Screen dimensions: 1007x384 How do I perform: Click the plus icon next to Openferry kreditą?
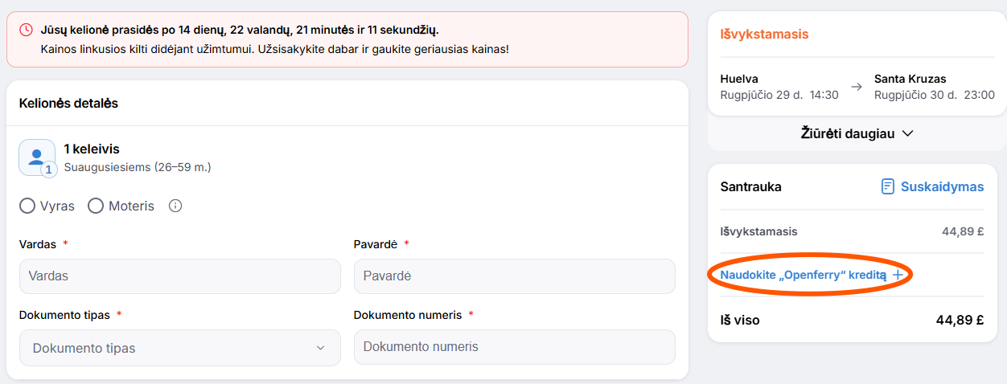coord(898,275)
